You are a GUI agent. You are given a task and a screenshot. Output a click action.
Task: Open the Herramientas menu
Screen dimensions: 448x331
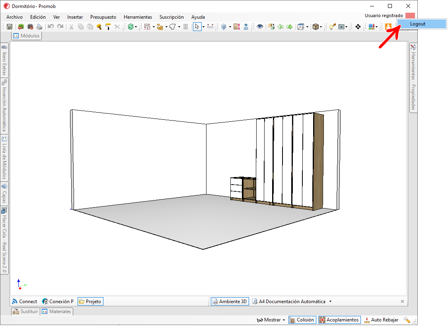(x=138, y=17)
